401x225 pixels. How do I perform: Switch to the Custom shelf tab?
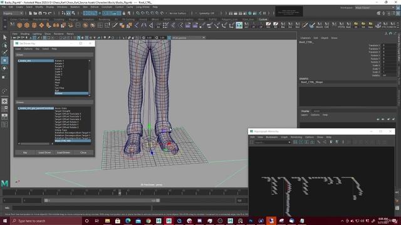263,19
